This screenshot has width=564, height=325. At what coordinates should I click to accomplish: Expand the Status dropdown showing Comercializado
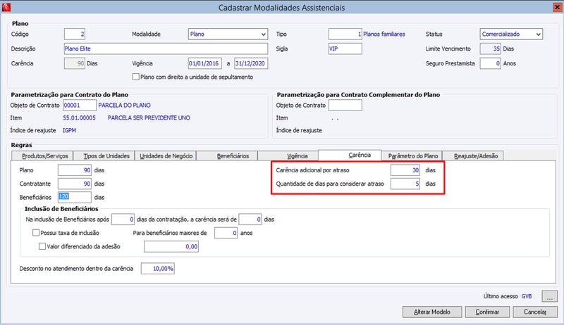click(x=511, y=34)
